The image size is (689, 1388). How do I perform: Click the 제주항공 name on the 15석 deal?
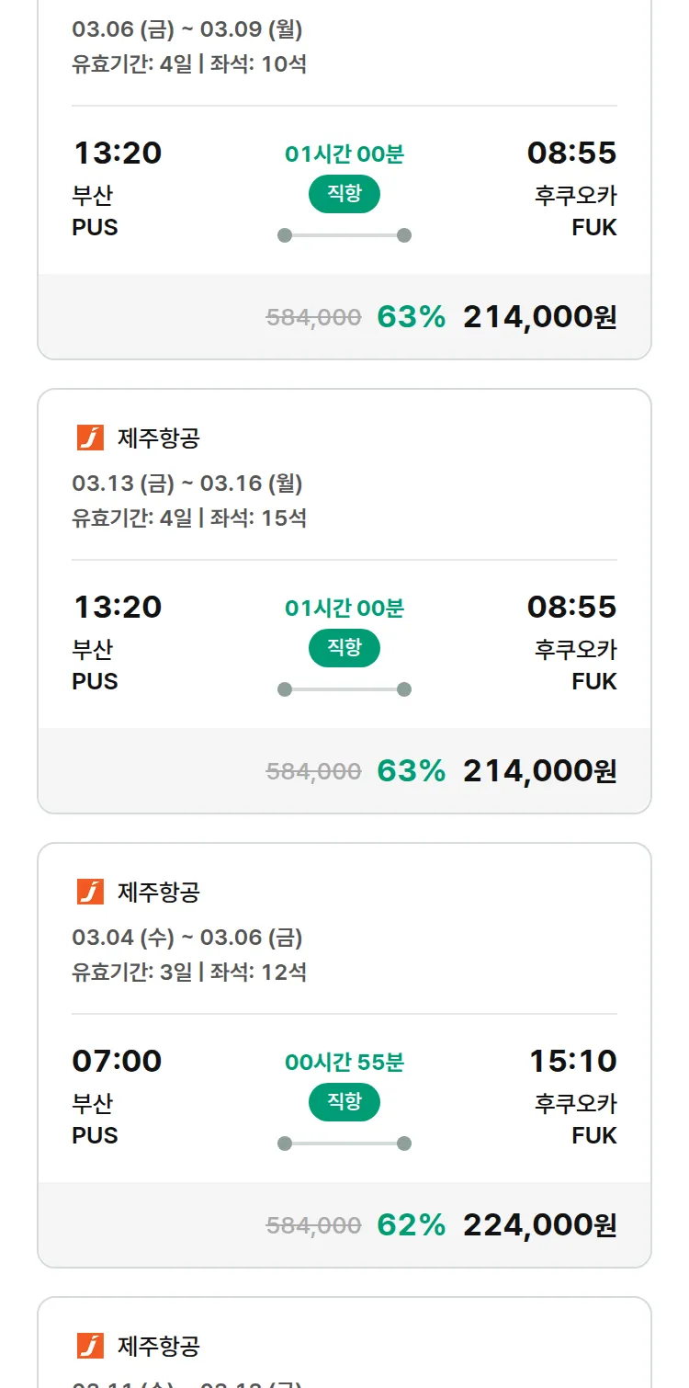tap(159, 438)
